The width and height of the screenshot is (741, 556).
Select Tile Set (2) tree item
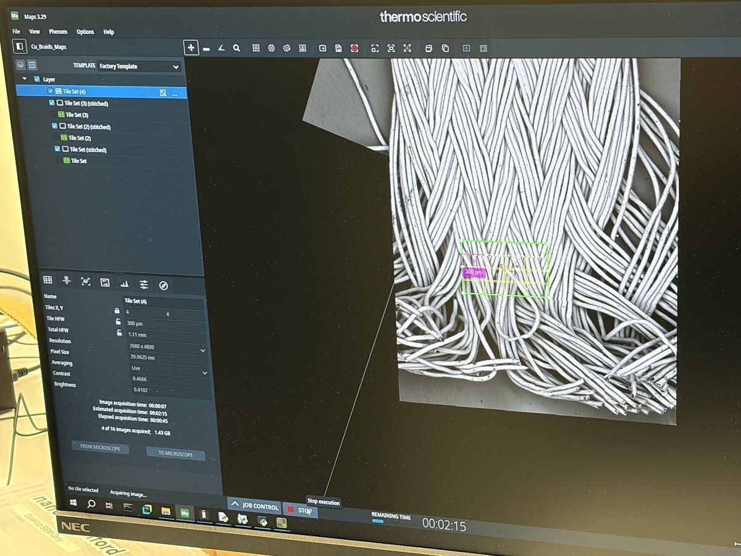[80, 138]
